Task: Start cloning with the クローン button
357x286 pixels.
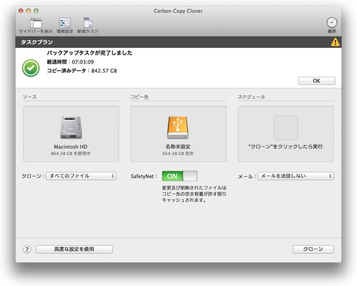Action: click(x=313, y=249)
